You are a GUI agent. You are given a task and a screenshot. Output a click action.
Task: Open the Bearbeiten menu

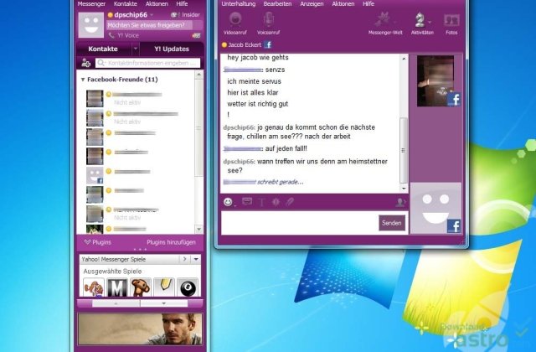(277, 3)
